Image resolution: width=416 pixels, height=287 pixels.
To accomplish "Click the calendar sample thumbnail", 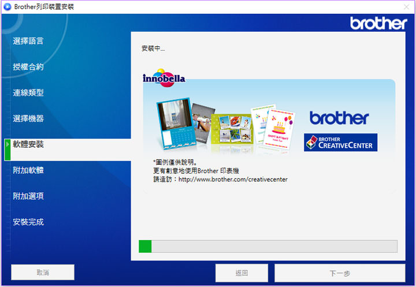I will (176, 123).
